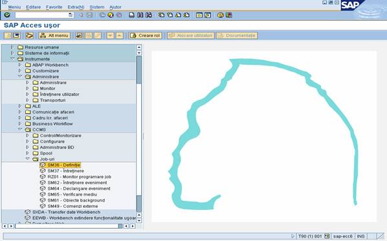Click the Creare rol button

(145, 36)
